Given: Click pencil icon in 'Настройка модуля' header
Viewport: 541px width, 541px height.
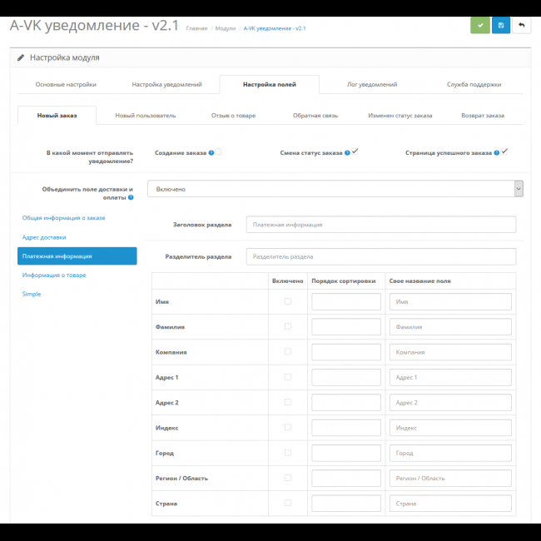Looking at the screenshot, I should pos(21,58).
